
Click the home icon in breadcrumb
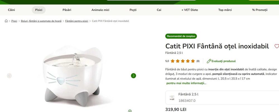(6, 21)
